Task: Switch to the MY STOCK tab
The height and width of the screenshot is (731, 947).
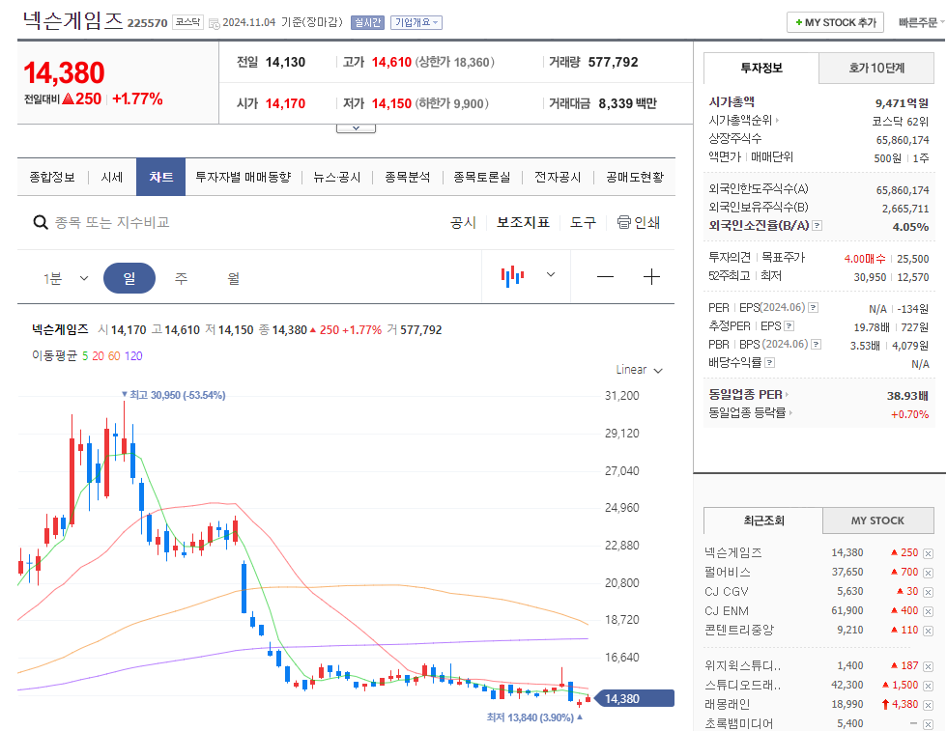Action: [877, 520]
